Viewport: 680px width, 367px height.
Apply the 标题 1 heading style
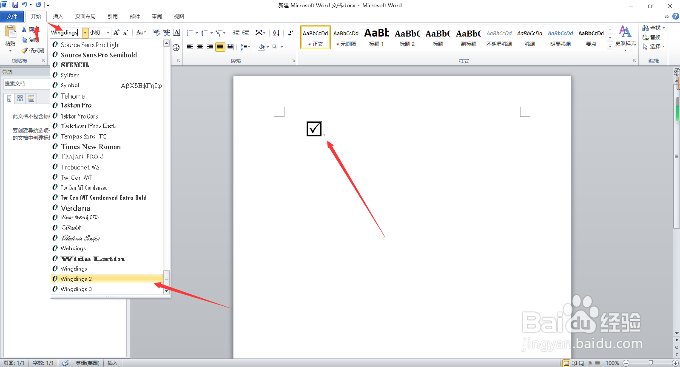pos(376,37)
